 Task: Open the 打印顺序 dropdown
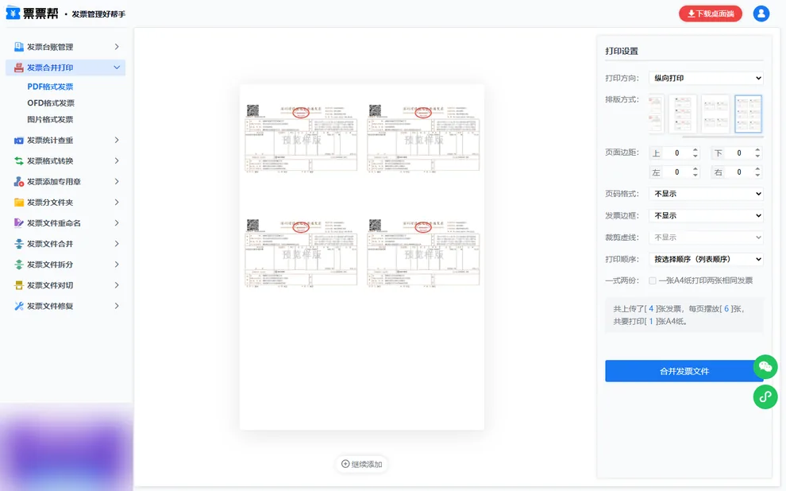[x=706, y=259]
